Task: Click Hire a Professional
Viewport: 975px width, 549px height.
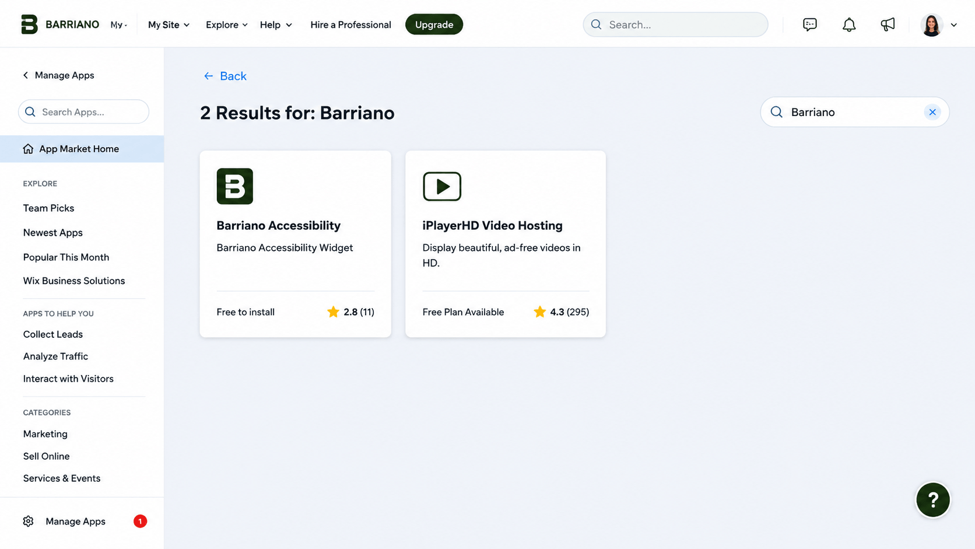Action: point(350,25)
